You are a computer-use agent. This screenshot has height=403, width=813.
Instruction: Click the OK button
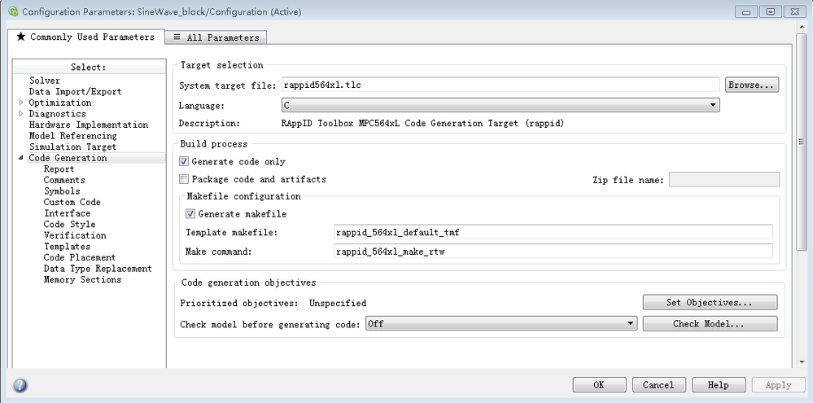pos(599,385)
